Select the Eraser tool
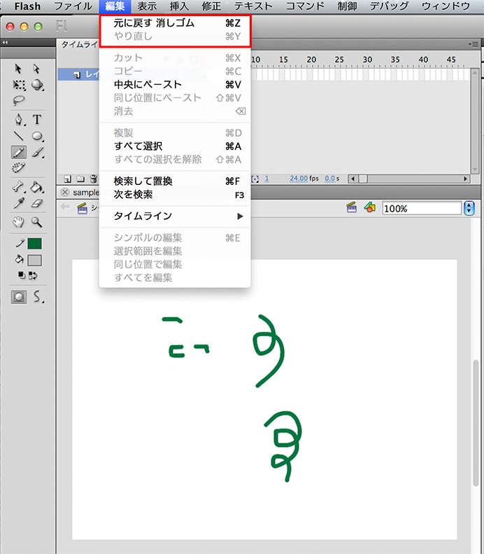 [37, 204]
